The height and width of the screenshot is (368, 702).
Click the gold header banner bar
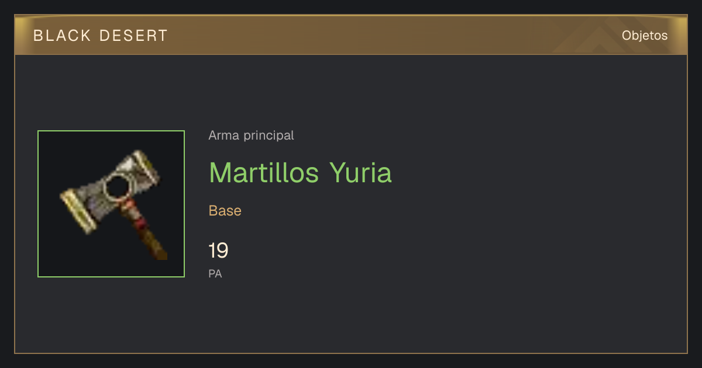click(351, 35)
